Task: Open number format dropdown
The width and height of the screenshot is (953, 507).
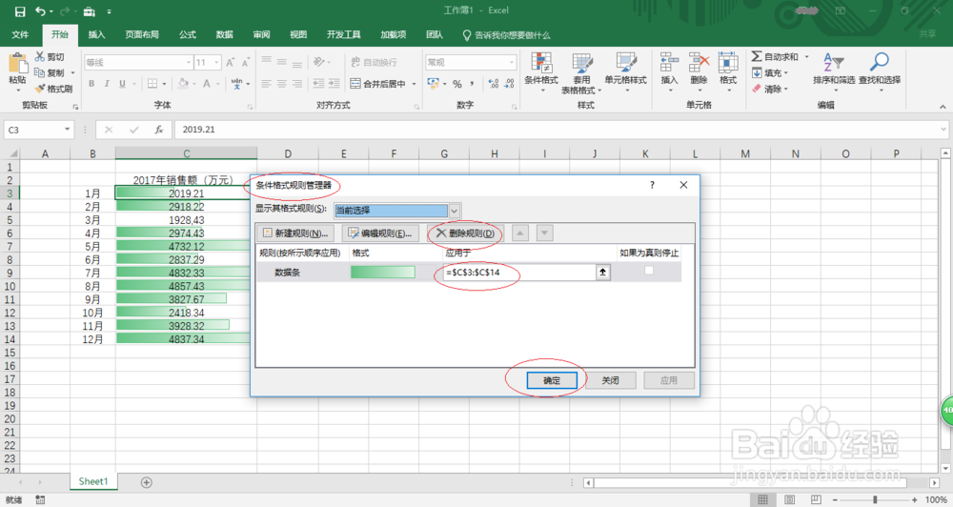Action: [x=512, y=63]
